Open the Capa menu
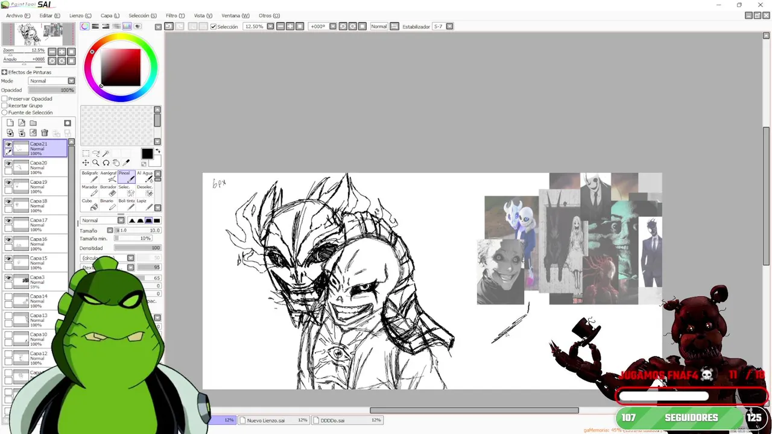Screen dimensions: 772x434 [x=110, y=16]
